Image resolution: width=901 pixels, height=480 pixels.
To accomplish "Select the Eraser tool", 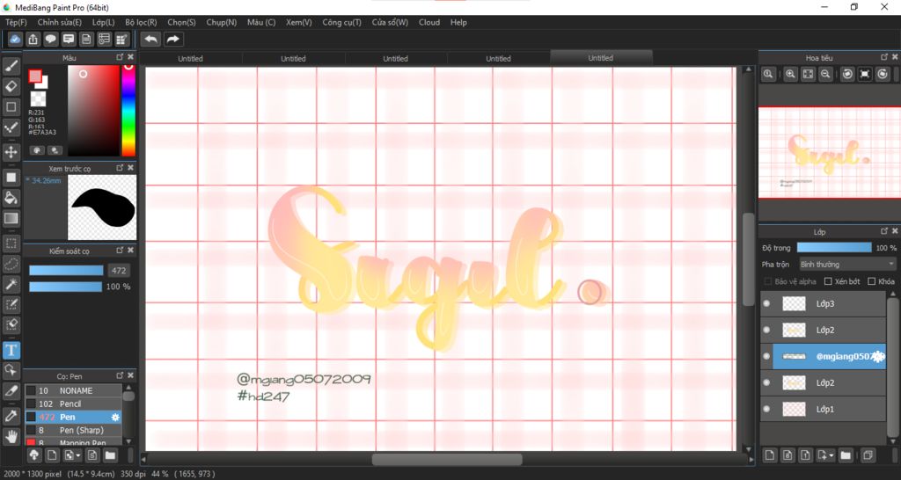I will click(x=11, y=86).
